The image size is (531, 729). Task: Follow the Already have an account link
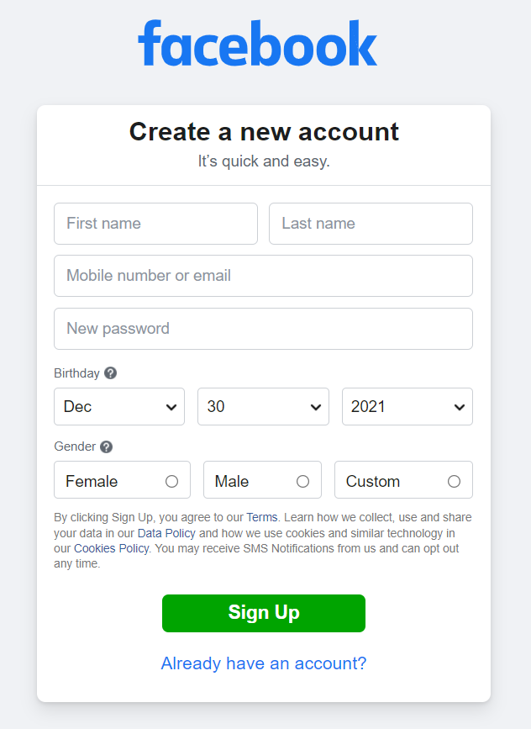click(264, 663)
